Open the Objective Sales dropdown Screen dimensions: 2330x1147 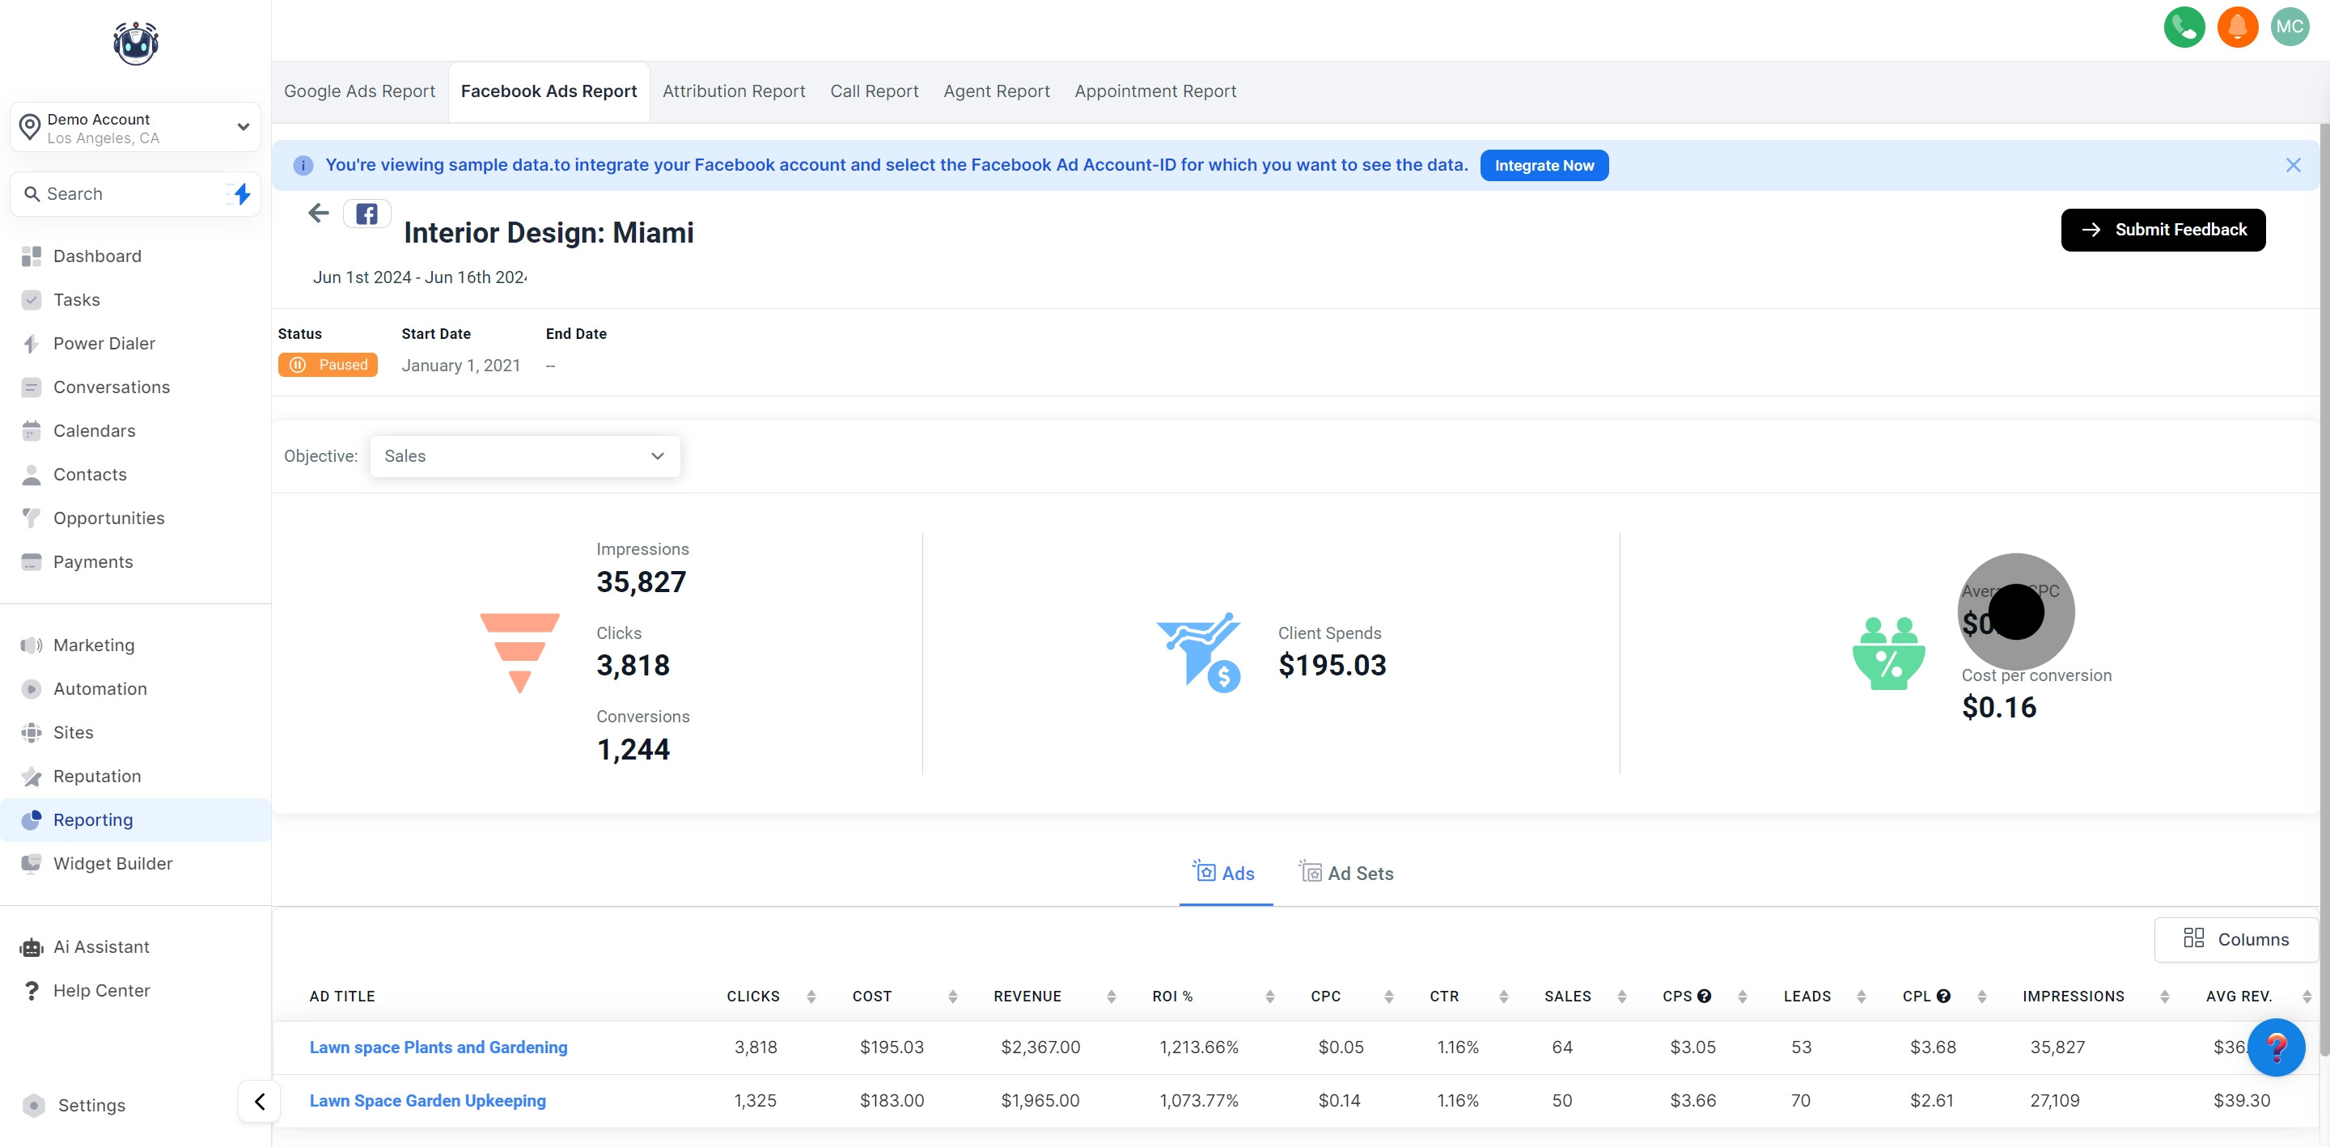point(524,456)
